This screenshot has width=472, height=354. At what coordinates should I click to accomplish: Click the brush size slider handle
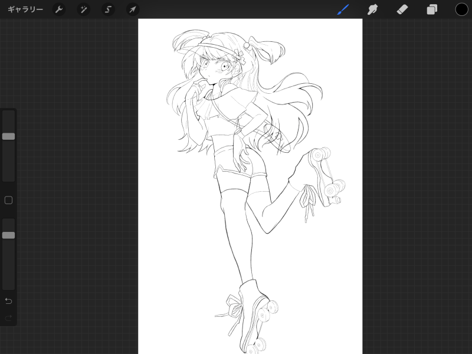click(8, 136)
